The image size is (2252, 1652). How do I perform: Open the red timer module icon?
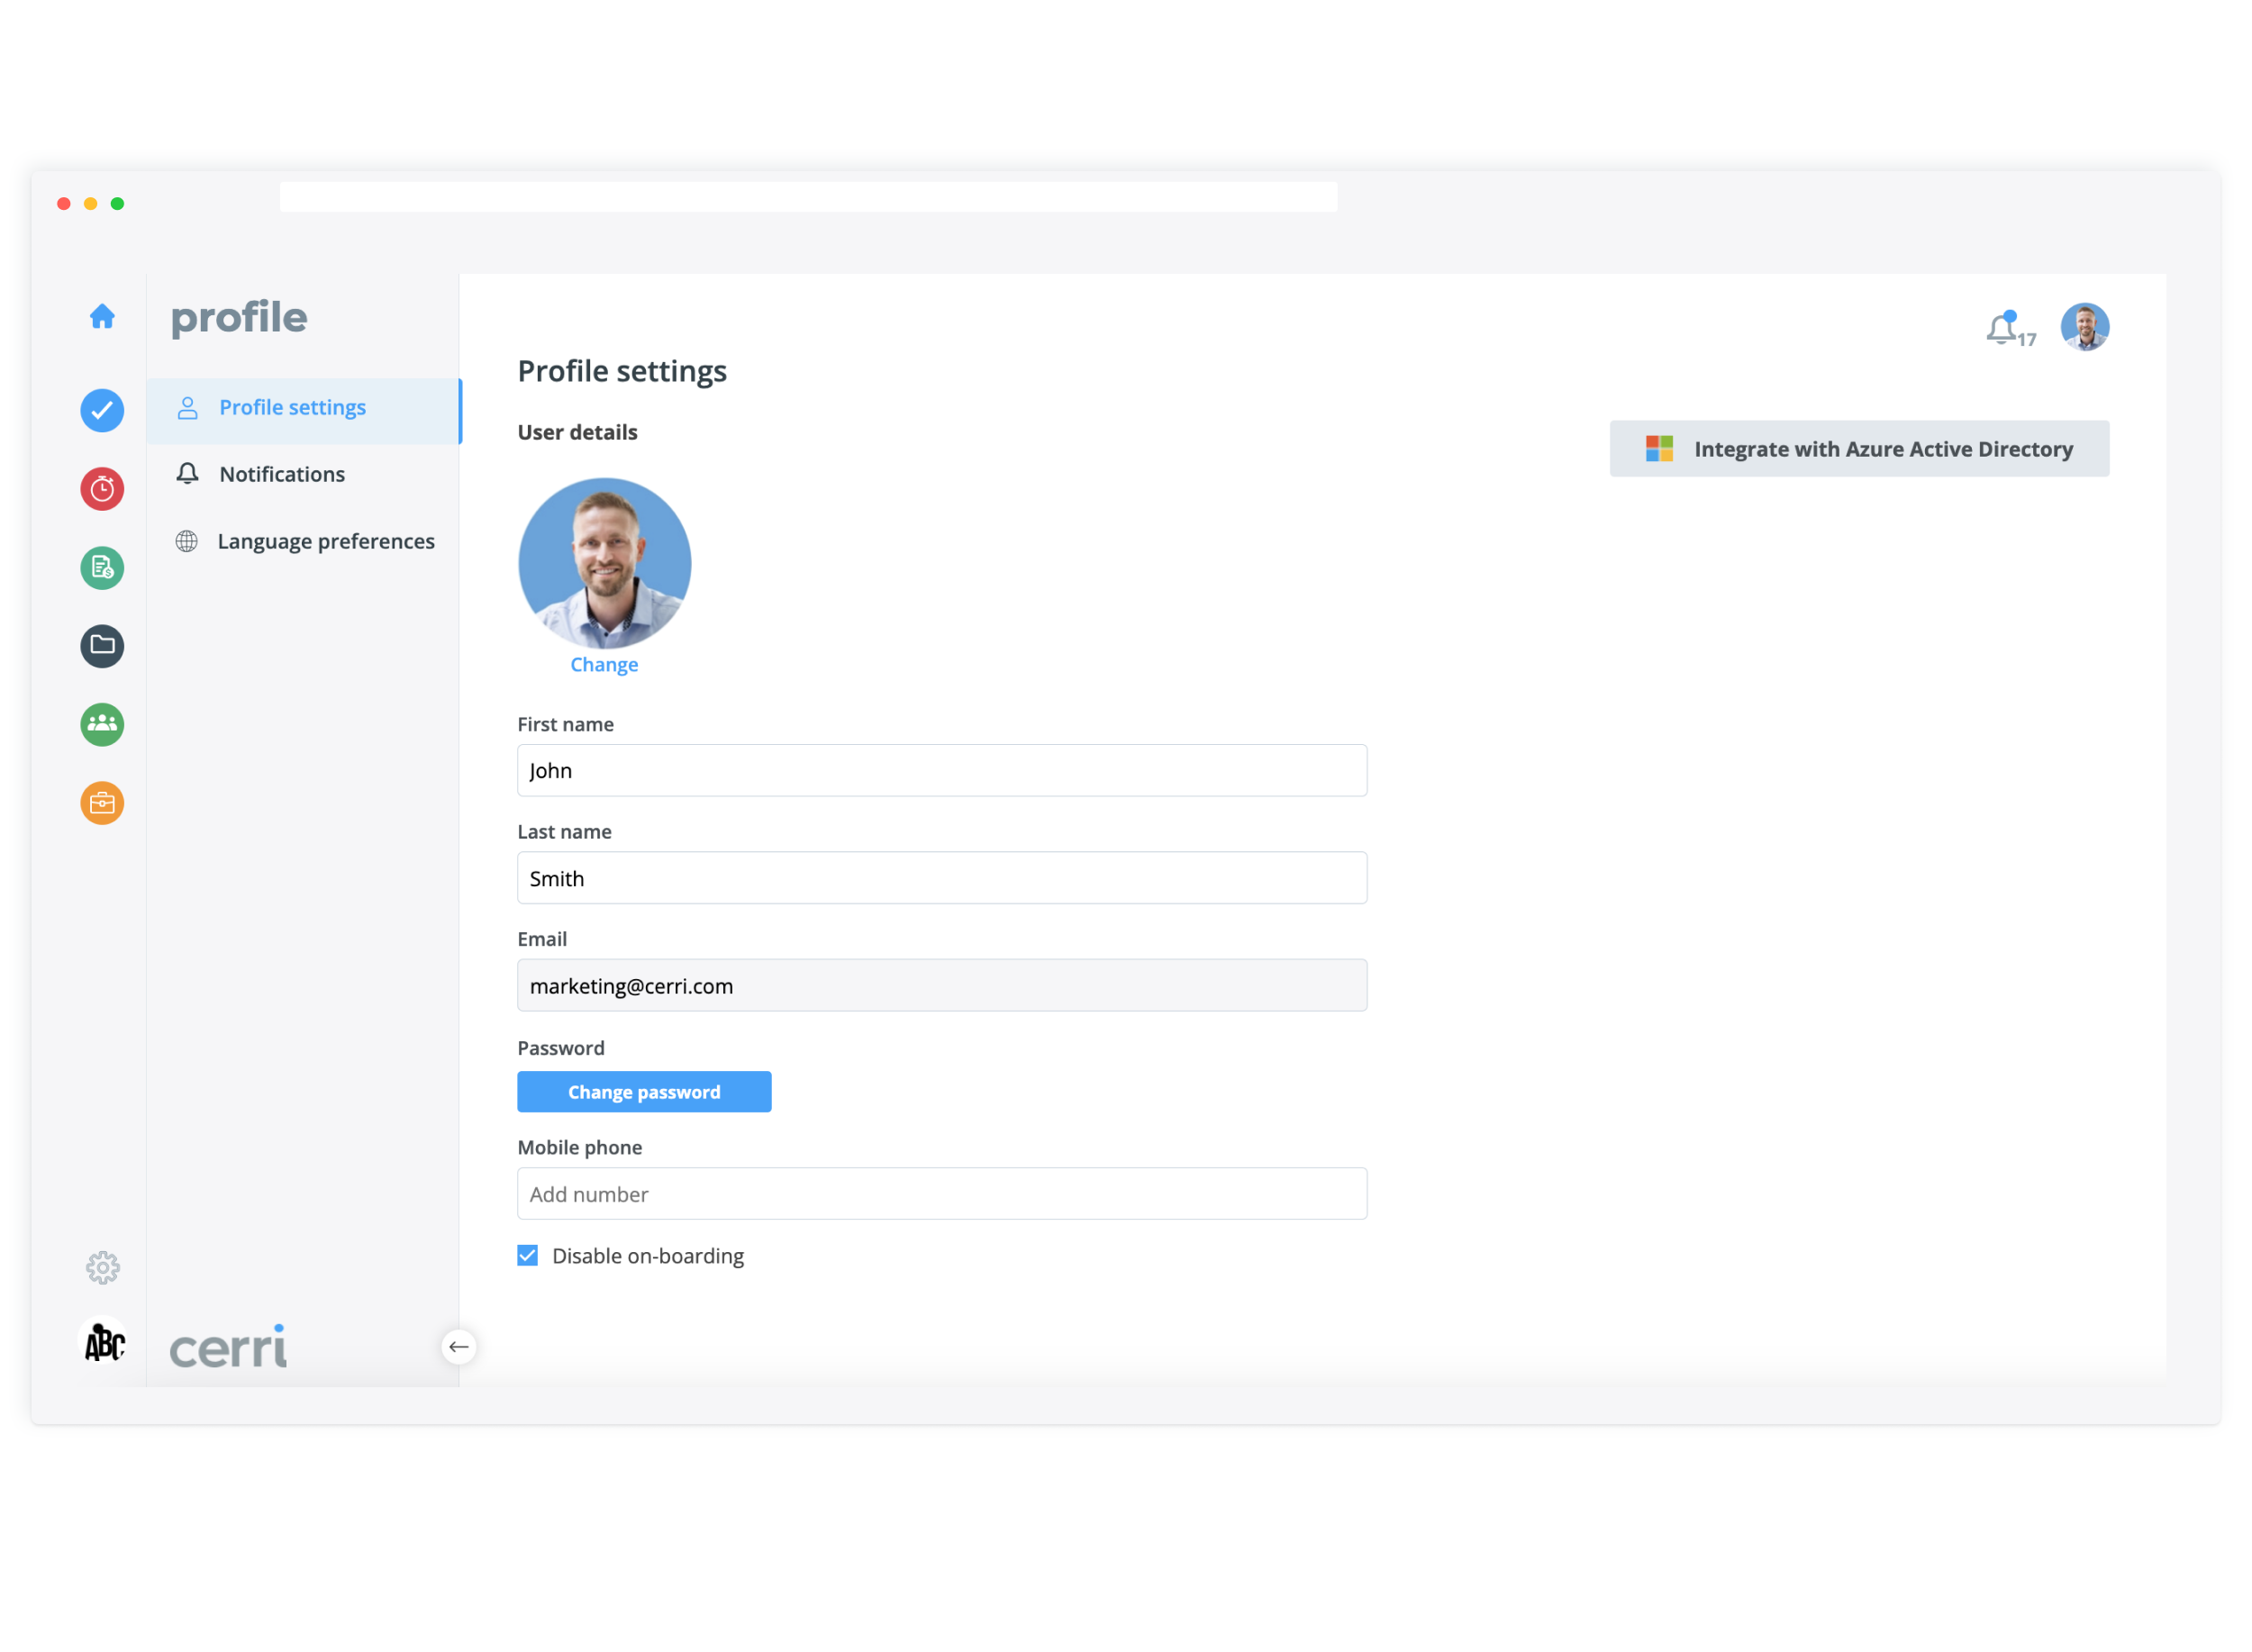pyautogui.click(x=102, y=489)
